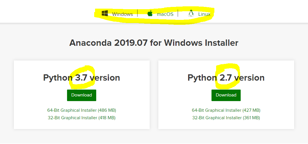The image size is (308, 144).
Task: Open 32-Bit Graphical Installer (361 MB) link
Action: pos(226,118)
